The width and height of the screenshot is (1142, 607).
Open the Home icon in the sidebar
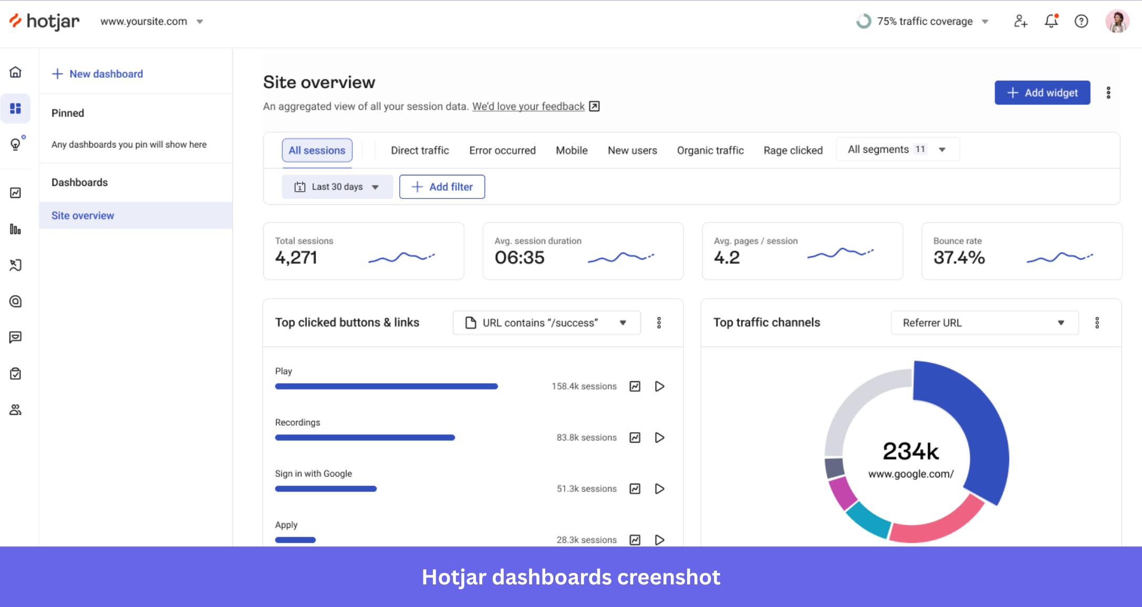[16, 72]
